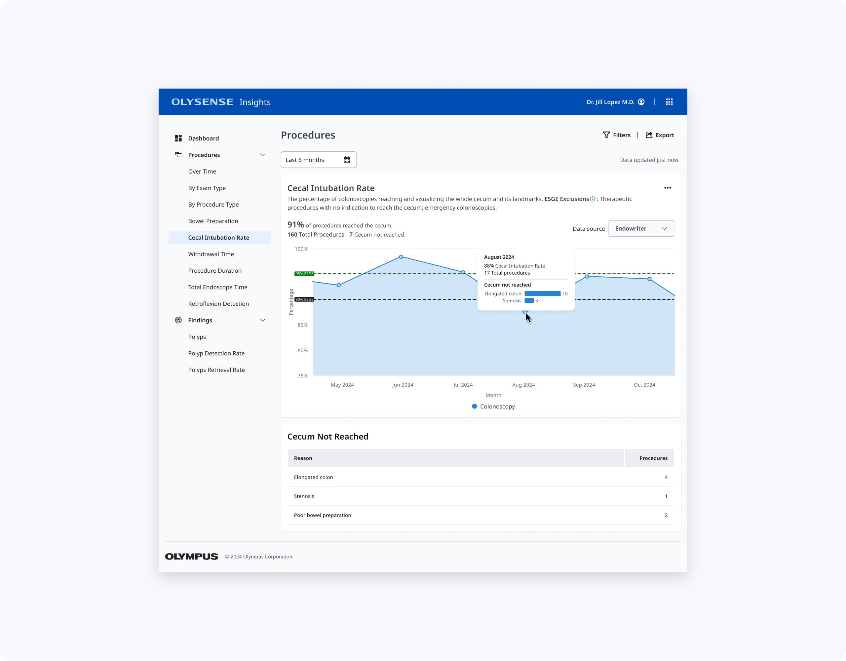
Task: Click the Export share icon
Action: (x=649, y=135)
